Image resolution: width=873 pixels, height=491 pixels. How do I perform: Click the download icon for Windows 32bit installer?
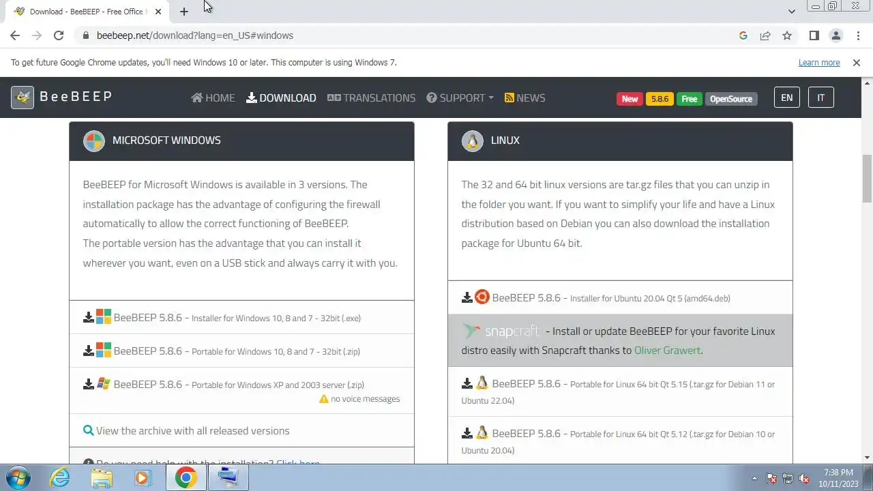89,318
